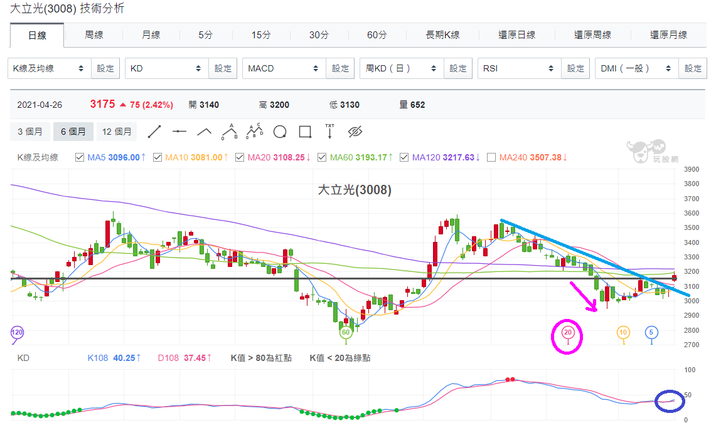Uncheck the MA60 moving average checkbox
This screenshot has height=428, width=716.
pyautogui.click(x=322, y=157)
